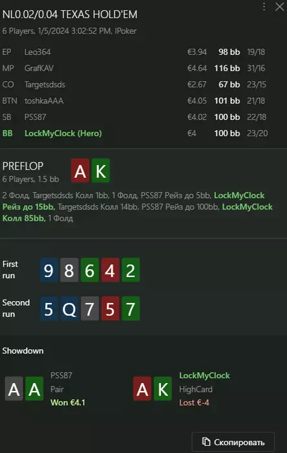Close the hand history panel
Viewport: 287px width, 453px height.
click(x=279, y=7)
